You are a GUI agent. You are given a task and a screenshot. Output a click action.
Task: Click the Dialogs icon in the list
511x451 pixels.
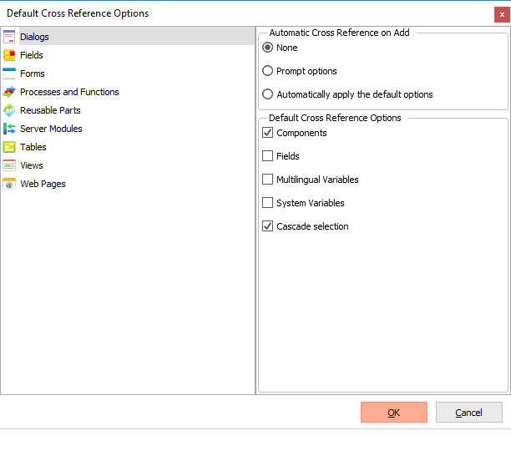(9, 37)
